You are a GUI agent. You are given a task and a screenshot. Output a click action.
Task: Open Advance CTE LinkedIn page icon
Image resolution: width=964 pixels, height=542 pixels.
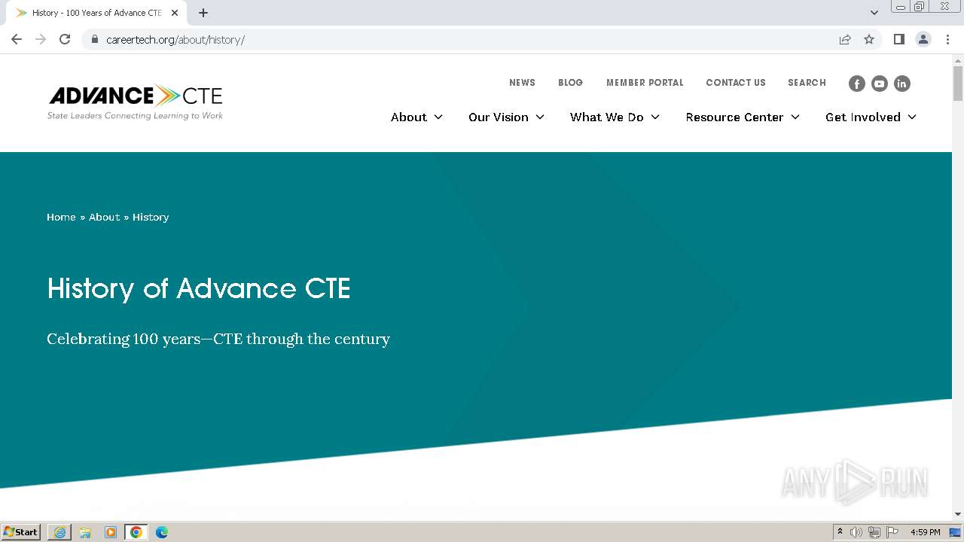click(x=901, y=84)
